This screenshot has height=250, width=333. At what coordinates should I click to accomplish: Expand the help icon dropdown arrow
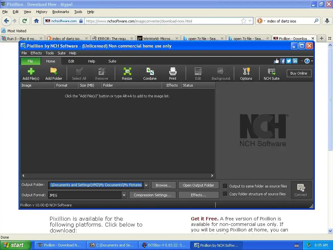click(312, 61)
